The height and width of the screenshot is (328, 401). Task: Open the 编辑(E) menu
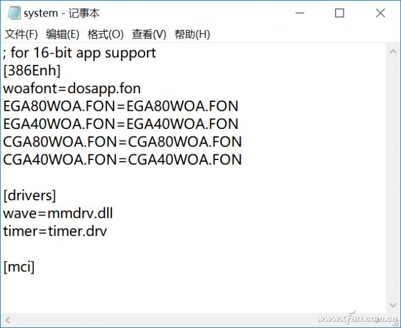[63, 35]
